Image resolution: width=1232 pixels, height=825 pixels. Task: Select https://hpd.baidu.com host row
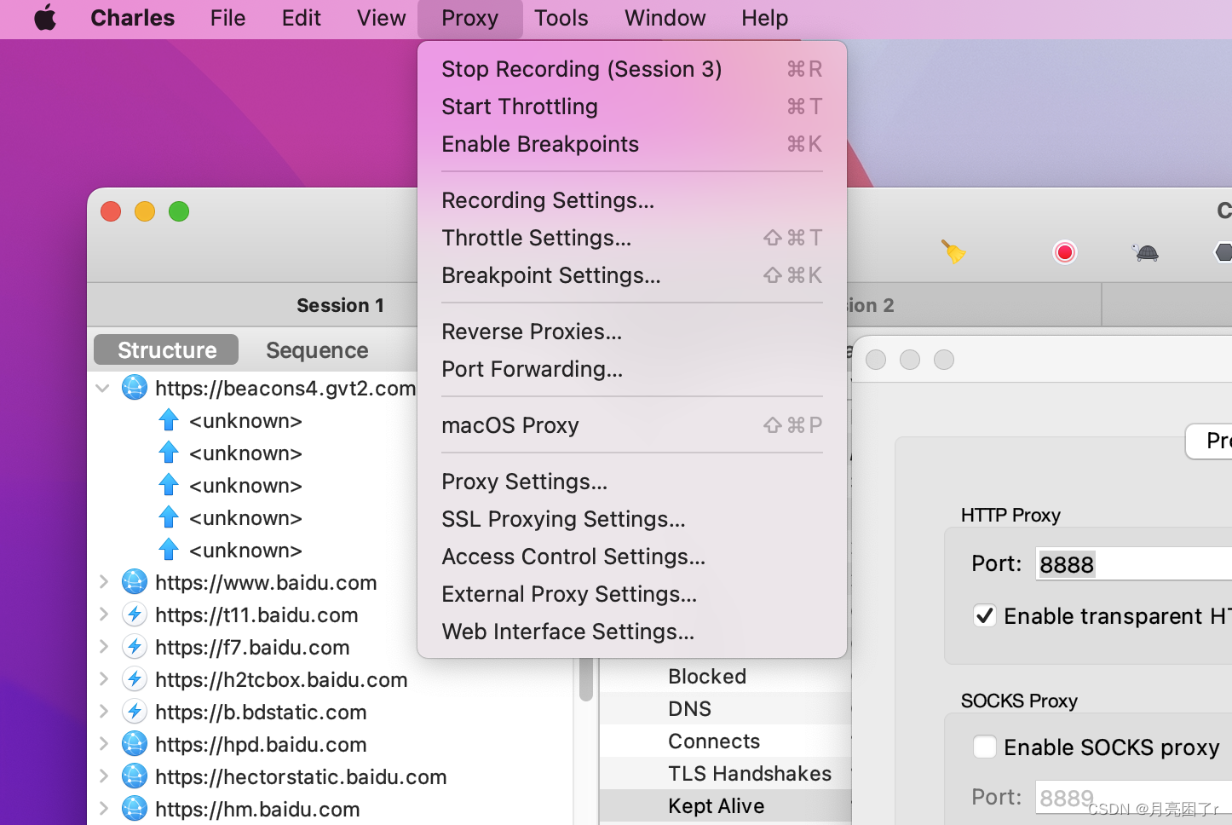331,744
